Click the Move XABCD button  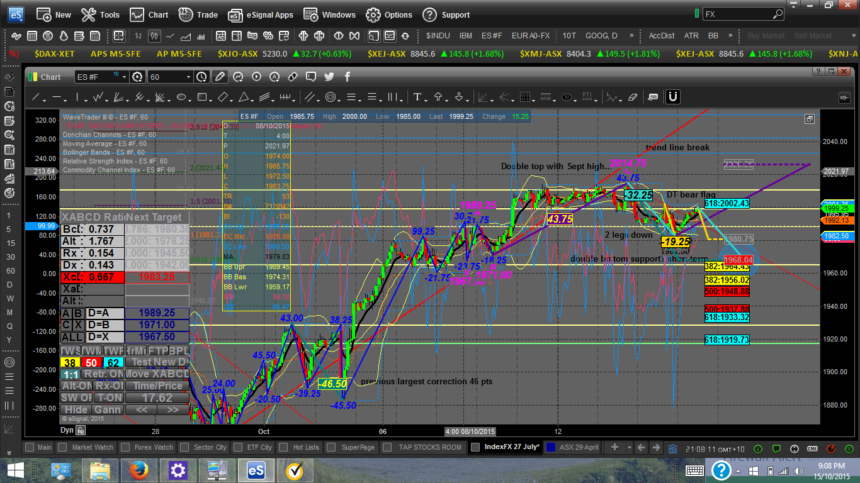click(157, 374)
